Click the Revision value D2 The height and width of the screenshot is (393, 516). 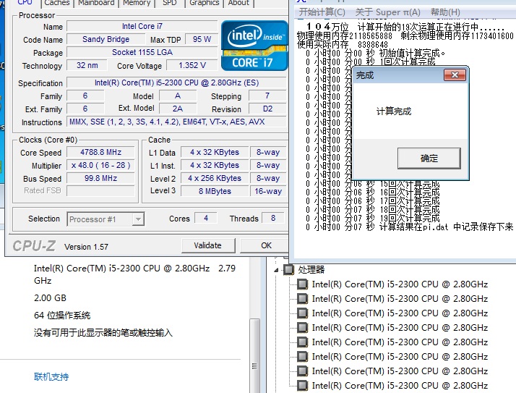(x=267, y=109)
